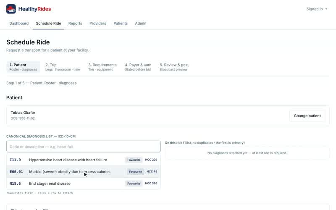Click the 'On this ride' list label
Viewport: 336px width, 210px height.
pyautogui.click(x=205, y=143)
